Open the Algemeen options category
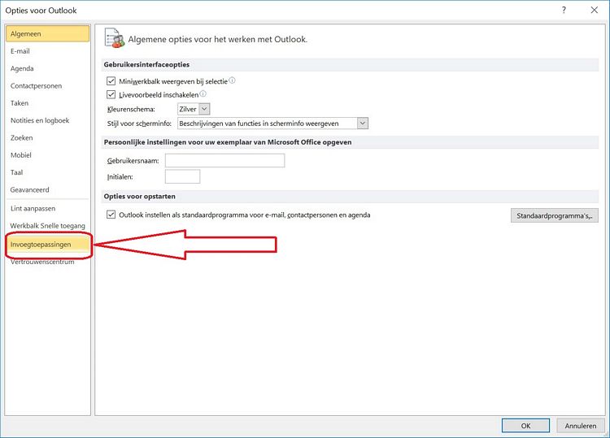 [x=47, y=34]
